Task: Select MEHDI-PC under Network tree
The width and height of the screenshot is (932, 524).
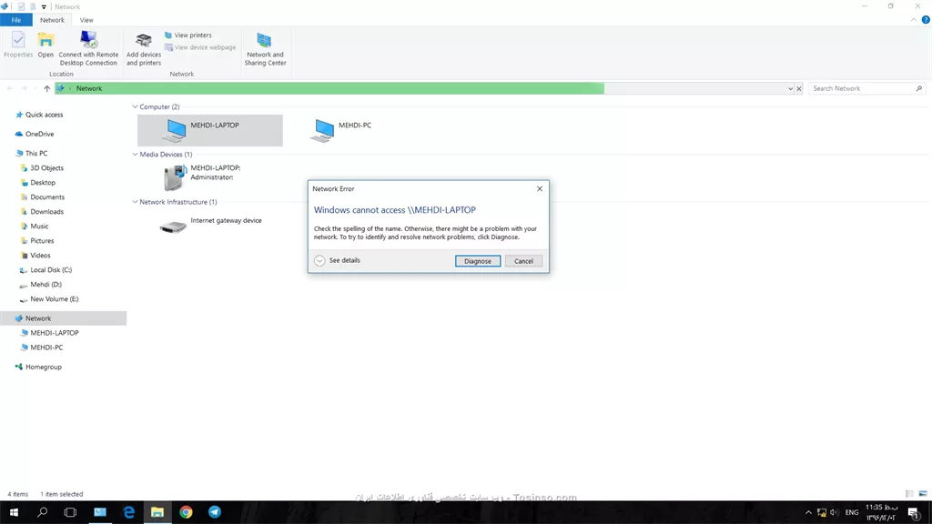Action: [42, 348]
